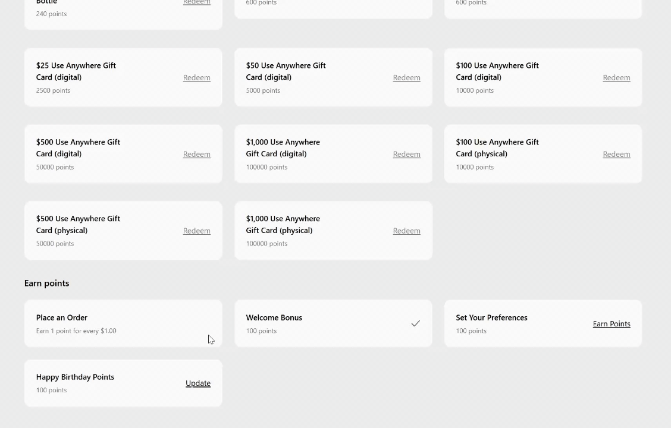Click the Welcome Bonus title
671x428 pixels.
click(x=274, y=317)
